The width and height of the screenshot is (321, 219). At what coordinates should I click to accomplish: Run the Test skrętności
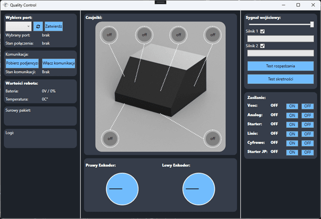click(x=280, y=78)
